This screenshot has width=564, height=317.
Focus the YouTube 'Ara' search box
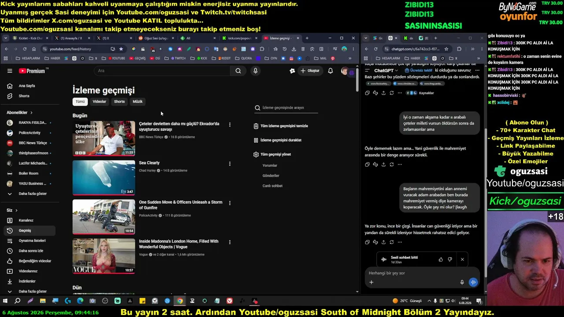point(162,71)
